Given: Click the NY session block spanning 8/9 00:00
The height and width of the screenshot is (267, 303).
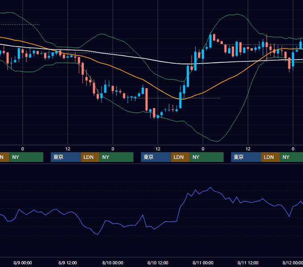Looking at the screenshot, I should [x=26, y=157].
